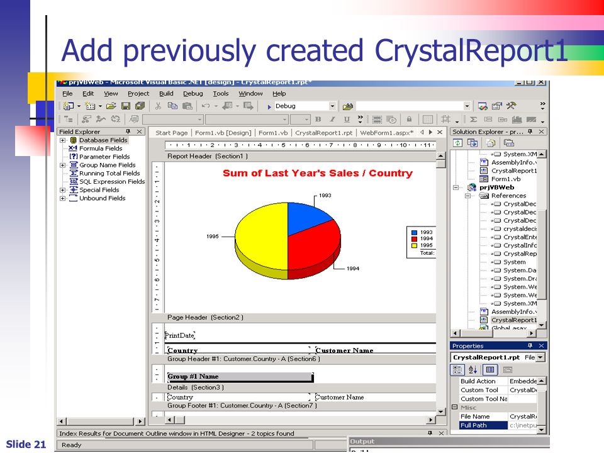Click the Add New Item toolbar icon
604x453 pixels.
tap(90, 106)
